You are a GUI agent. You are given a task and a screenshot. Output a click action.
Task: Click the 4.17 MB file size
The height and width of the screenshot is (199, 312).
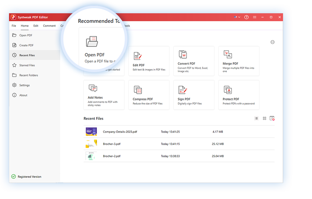(x=218, y=132)
